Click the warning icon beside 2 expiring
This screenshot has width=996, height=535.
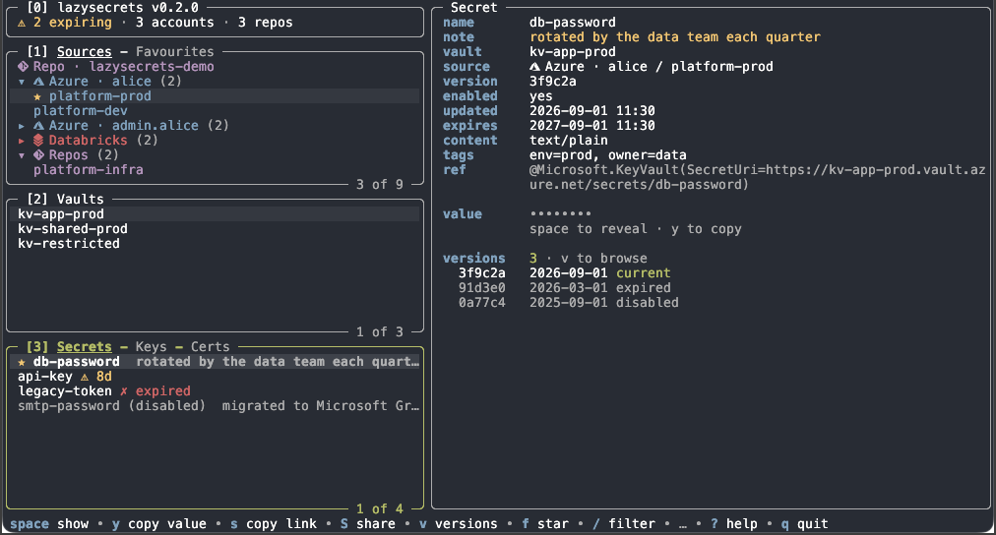coord(22,23)
